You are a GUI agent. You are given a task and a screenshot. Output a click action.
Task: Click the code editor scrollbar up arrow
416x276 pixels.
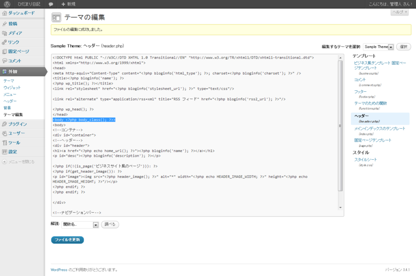(x=341, y=58)
